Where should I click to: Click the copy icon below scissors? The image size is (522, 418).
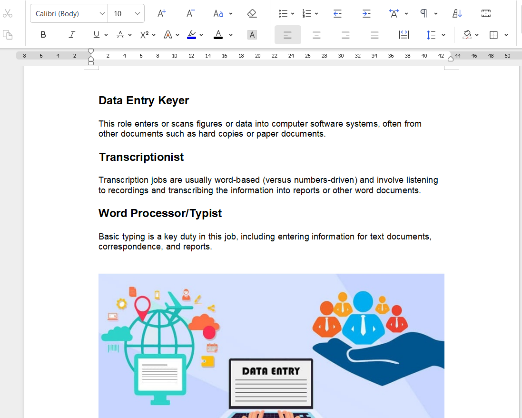8,35
